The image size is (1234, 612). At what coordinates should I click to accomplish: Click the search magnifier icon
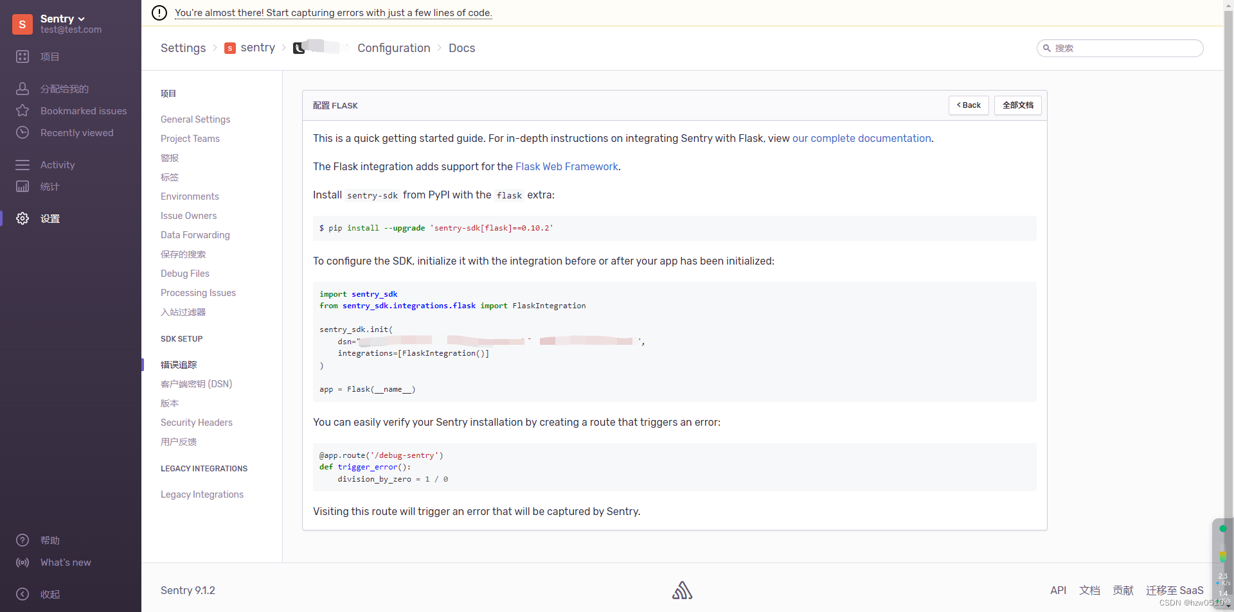1047,48
